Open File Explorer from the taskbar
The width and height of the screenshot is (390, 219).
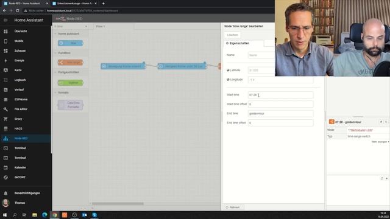[x=35, y=215]
